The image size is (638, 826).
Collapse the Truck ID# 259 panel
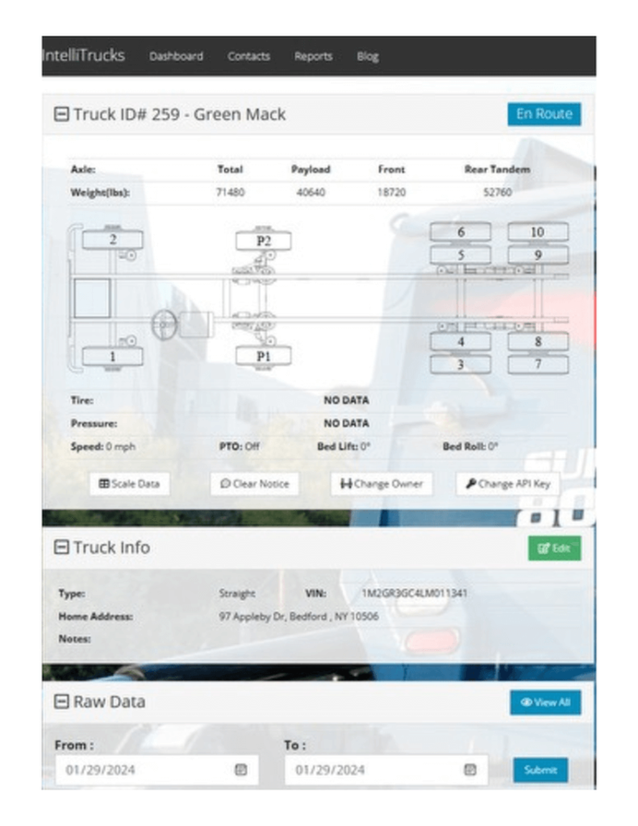61,115
